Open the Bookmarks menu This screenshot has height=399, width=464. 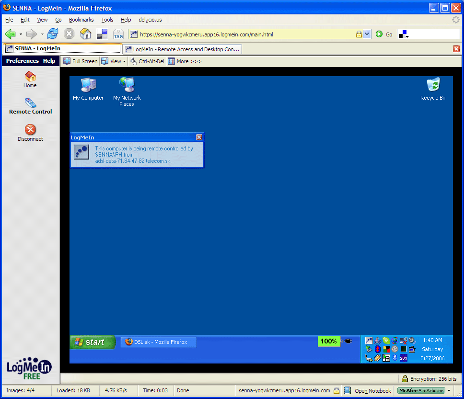pyautogui.click(x=81, y=20)
